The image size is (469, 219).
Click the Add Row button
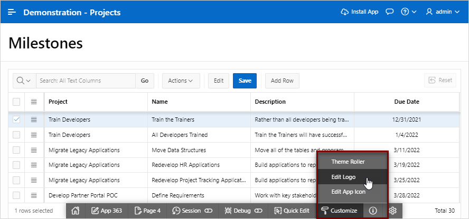click(x=282, y=81)
